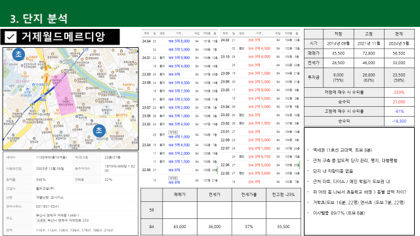The width and height of the screenshot is (420, 236).
Task: Click the 전세 3억 6,750 price
Action: point(259,157)
